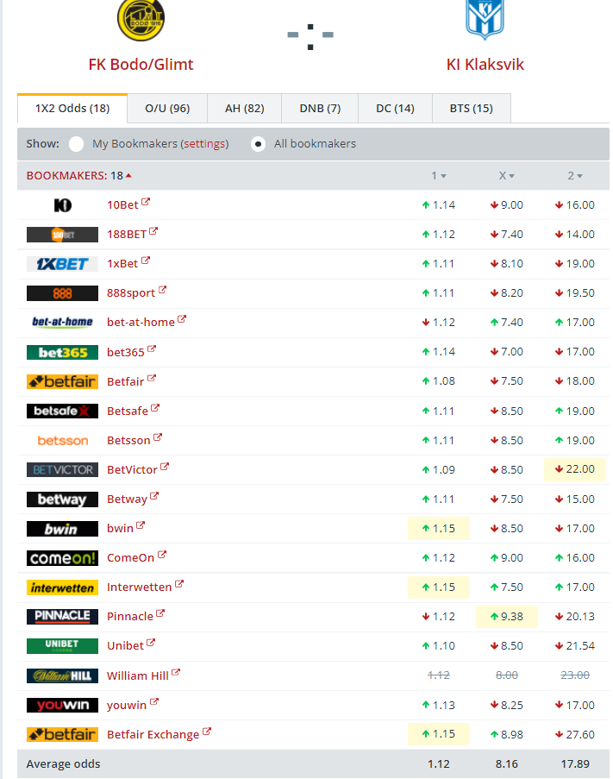Collapse the BOOKMAKERS: 18 list

pos(79,176)
